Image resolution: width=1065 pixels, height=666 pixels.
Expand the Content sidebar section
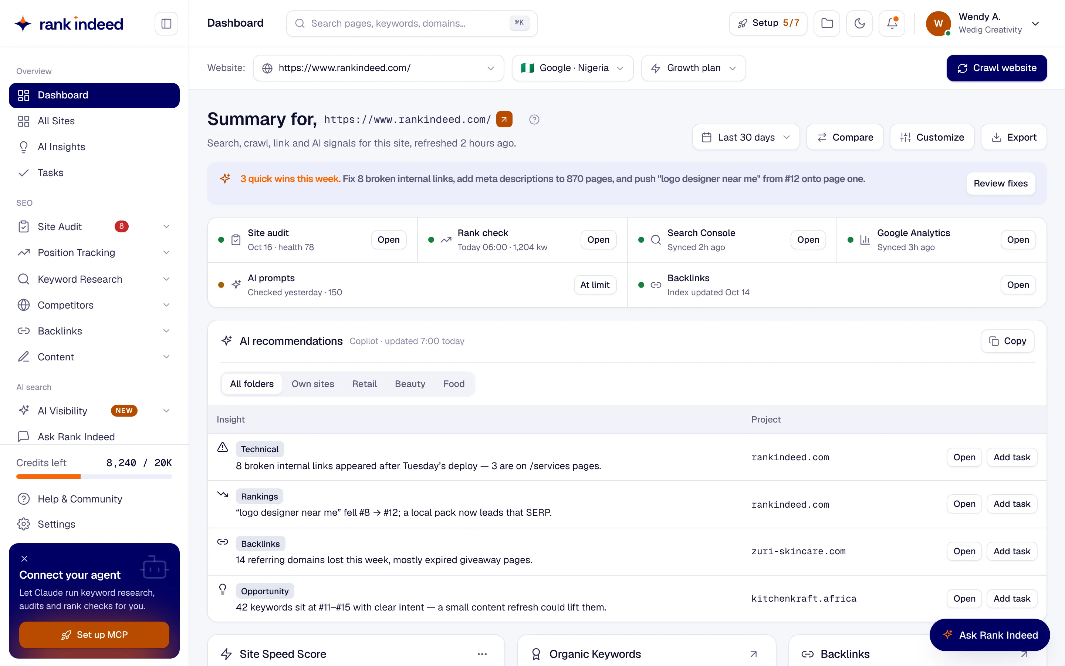166,357
